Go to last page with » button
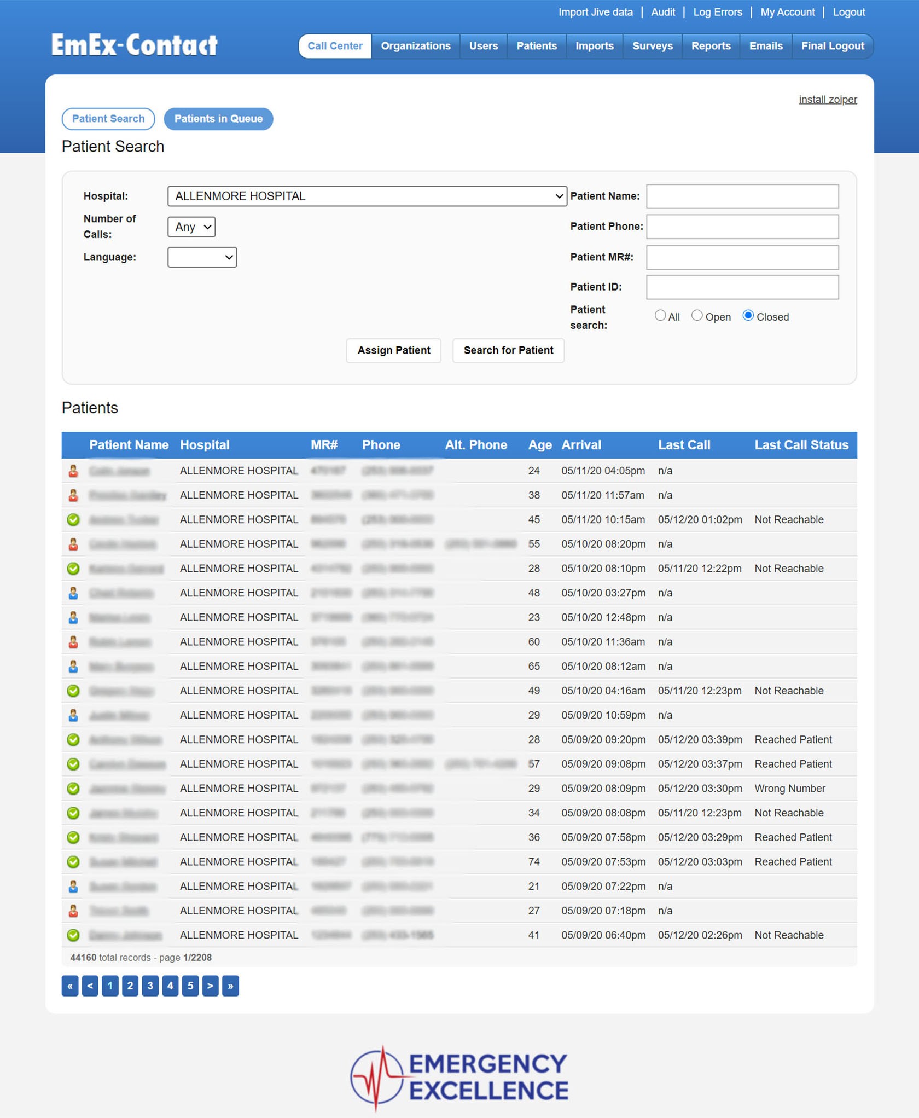The height and width of the screenshot is (1118, 919). pyautogui.click(x=230, y=986)
